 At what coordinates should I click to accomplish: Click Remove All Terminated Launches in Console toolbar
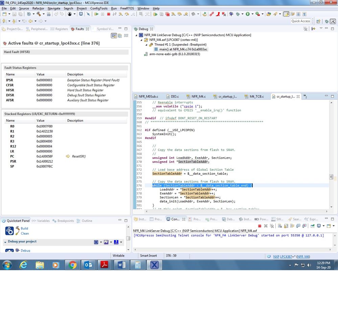click(272, 226)
